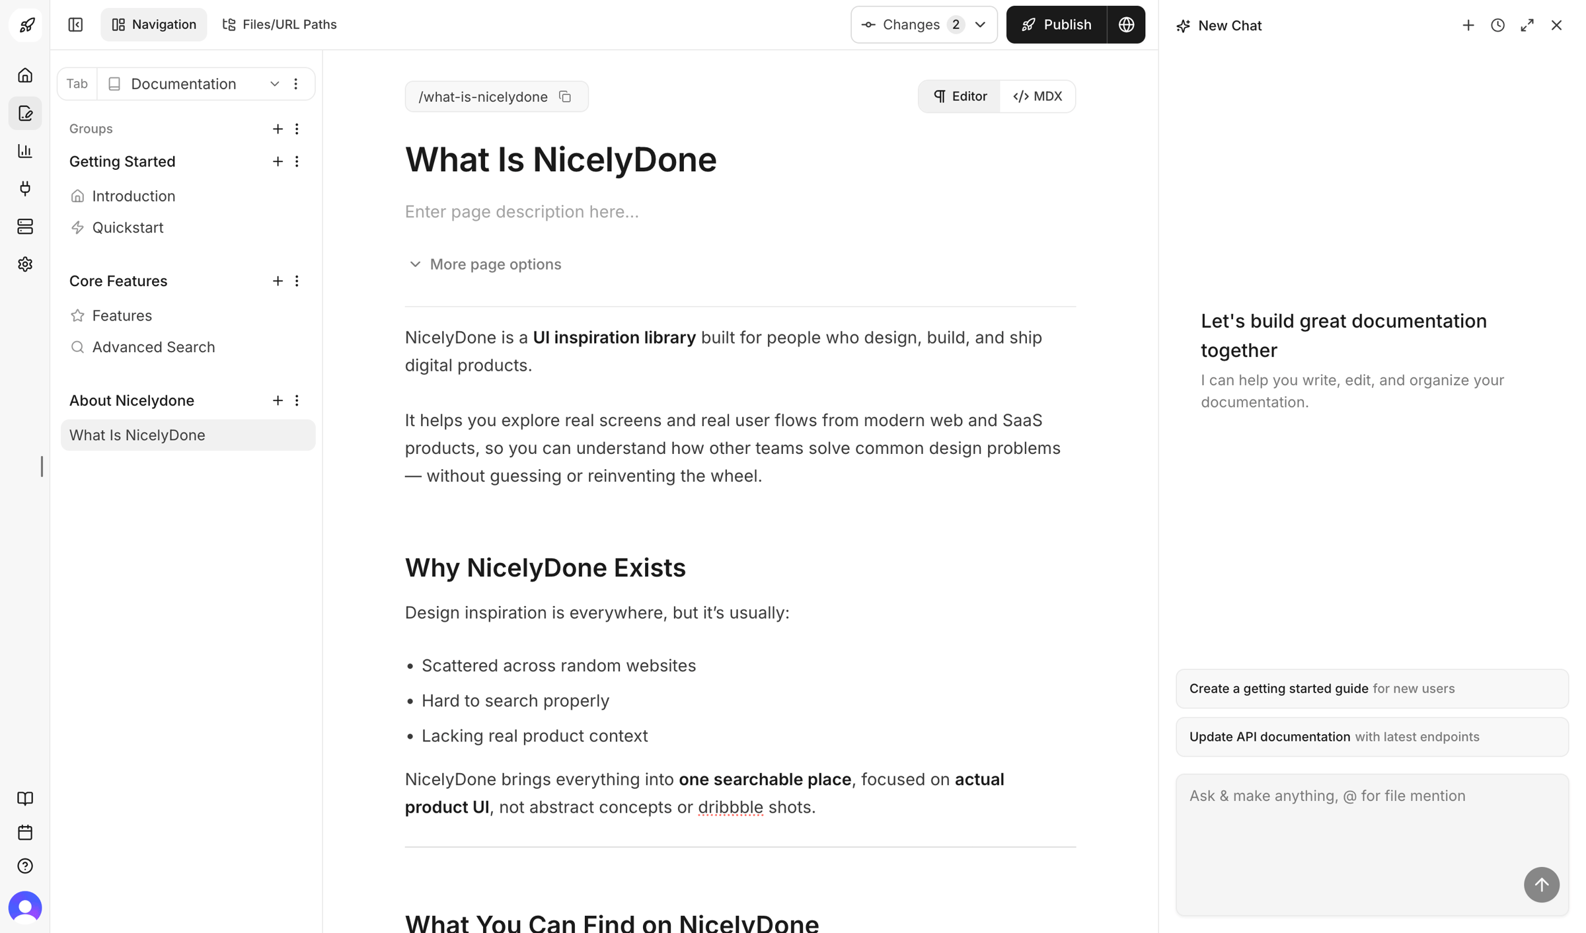Choose Update API documentation suggestion
1586x933 pixels.
pos(1371,737)
